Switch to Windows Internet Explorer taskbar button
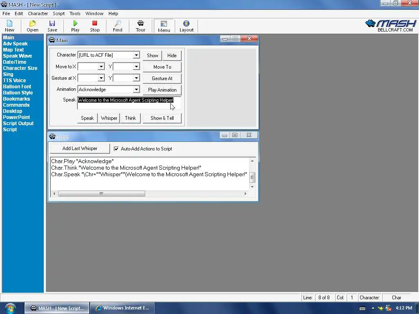This screenshot has width=419, height=314. pos(122,308)
